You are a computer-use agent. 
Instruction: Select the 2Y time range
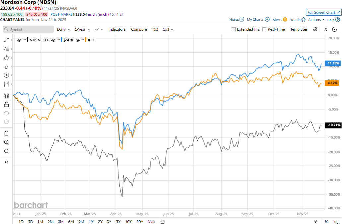point(100,222)
